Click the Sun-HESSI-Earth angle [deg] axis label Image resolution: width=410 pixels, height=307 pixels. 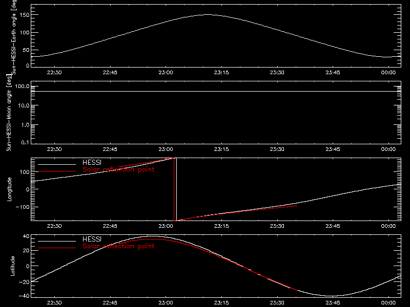coord(14,37)
